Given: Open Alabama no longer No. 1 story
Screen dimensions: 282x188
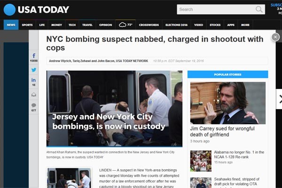Looking at the screenshot, I should (x=239, y=155).
